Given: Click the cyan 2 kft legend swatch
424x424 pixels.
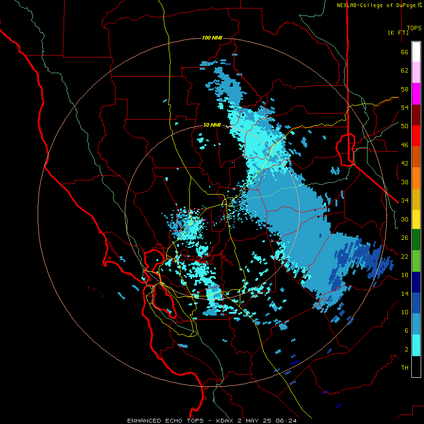Looking at the screenshot, I should 416,345.
